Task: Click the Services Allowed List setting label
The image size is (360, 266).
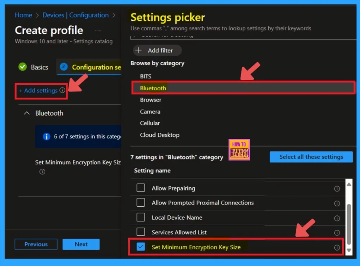Action: click(179, 232)
